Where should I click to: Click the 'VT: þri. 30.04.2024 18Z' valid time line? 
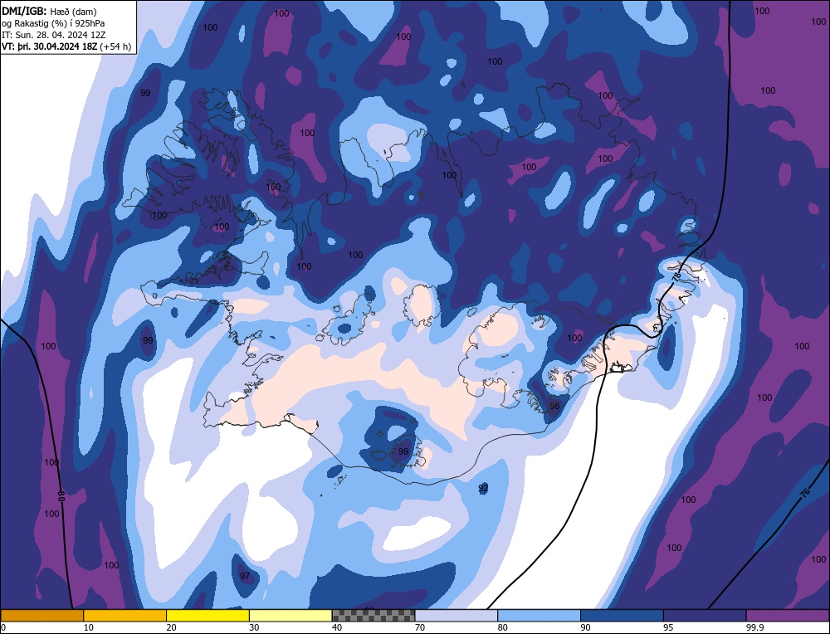click(x=49, y=46)
